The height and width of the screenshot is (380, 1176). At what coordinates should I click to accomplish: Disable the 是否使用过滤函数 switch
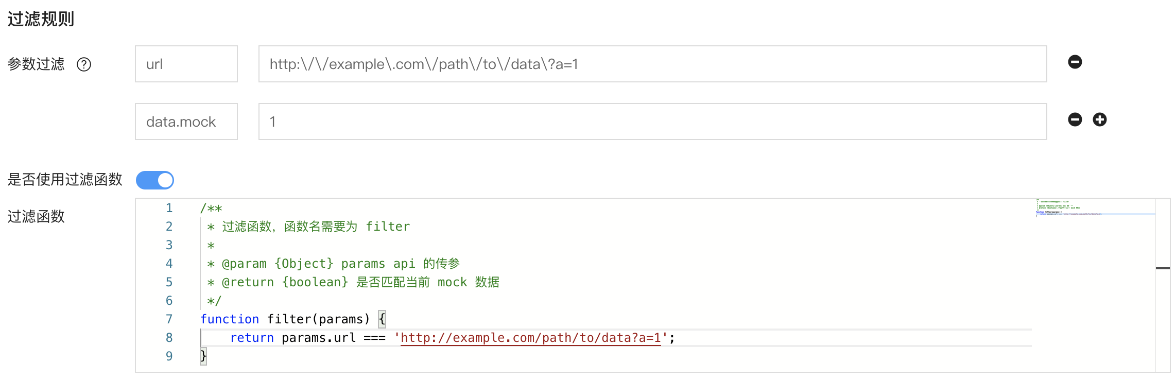[155, 180]
